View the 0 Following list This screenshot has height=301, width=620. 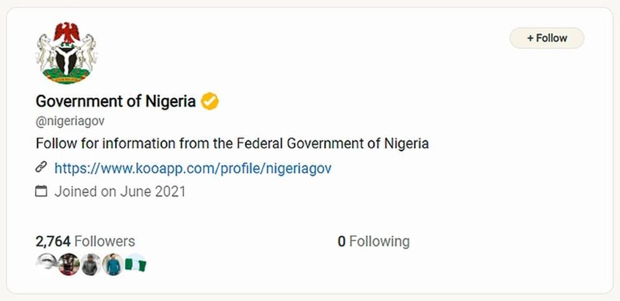pos(373,241)
